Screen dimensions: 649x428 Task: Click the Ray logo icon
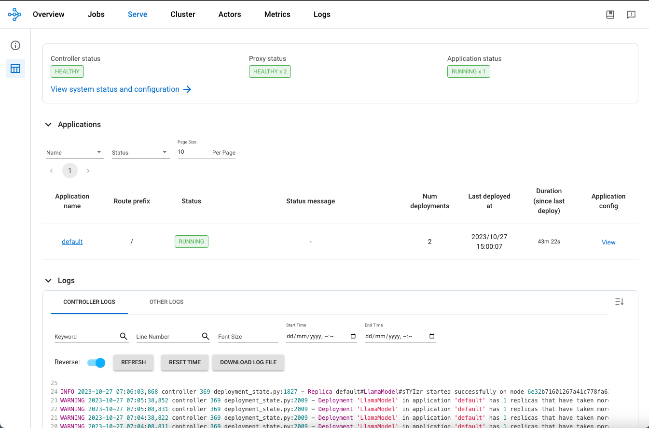pos(14,14)
